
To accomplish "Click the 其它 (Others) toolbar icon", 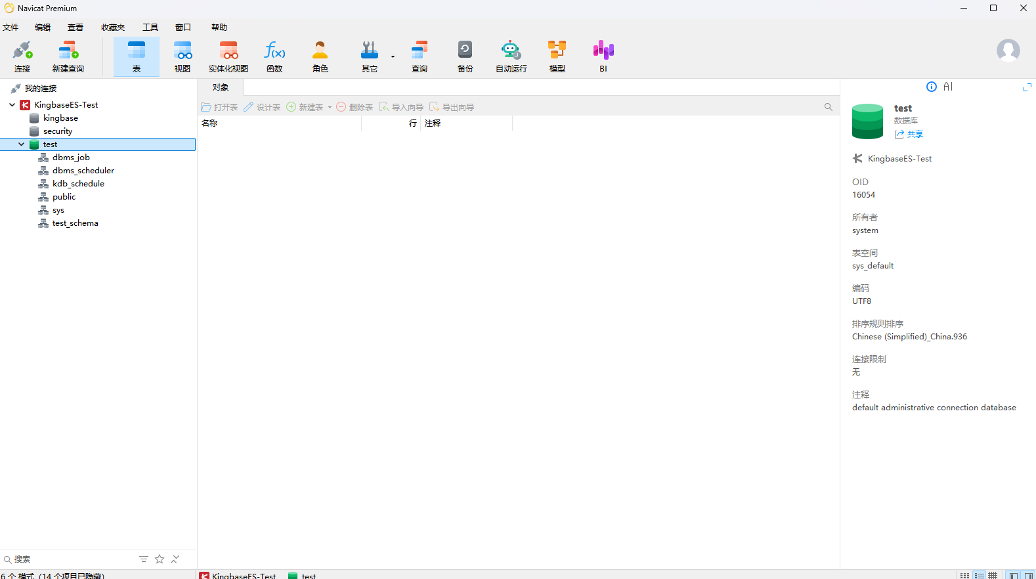I will coord(370,56).
